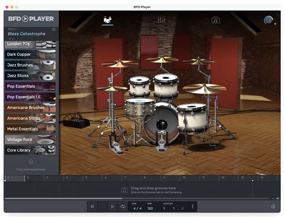
Task: Click the stop transport button
Action: pos(102,206)
